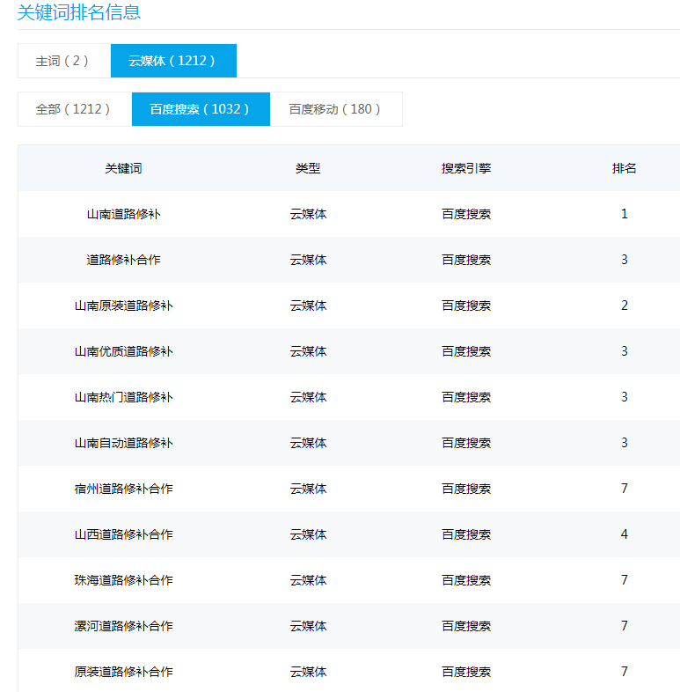Select the 云媒体 (1212) tab
Image resolution: width=680 pixels, height=692 pixels.
coord(173,61)
